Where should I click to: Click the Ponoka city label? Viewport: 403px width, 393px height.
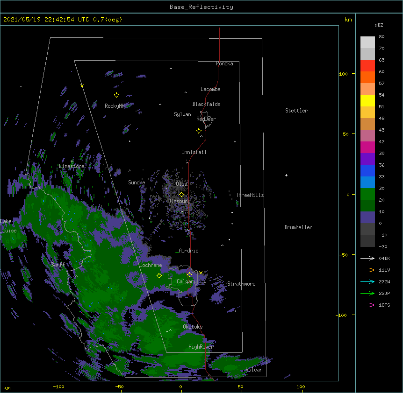click(x=224, y=63)
